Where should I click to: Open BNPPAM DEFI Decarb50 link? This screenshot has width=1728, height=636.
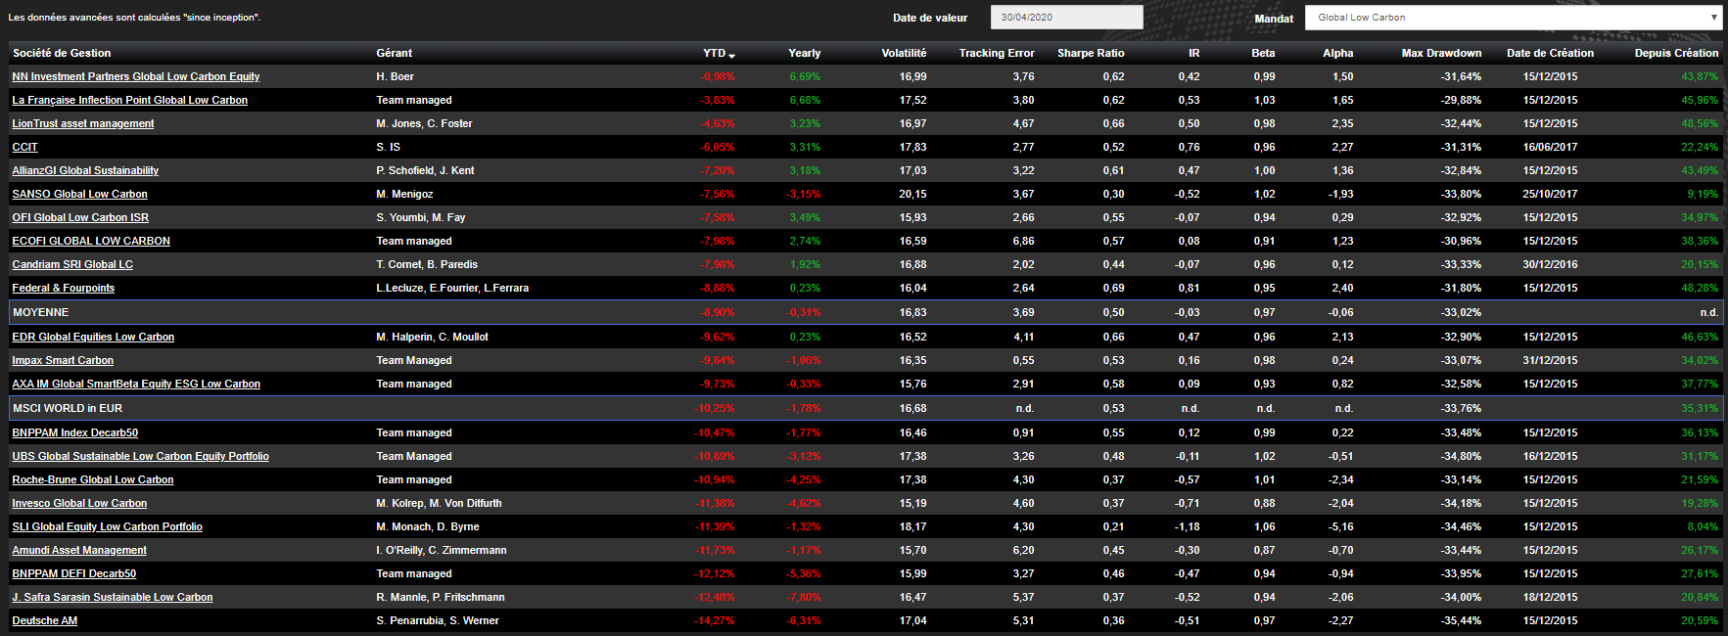tap(73, 573)
